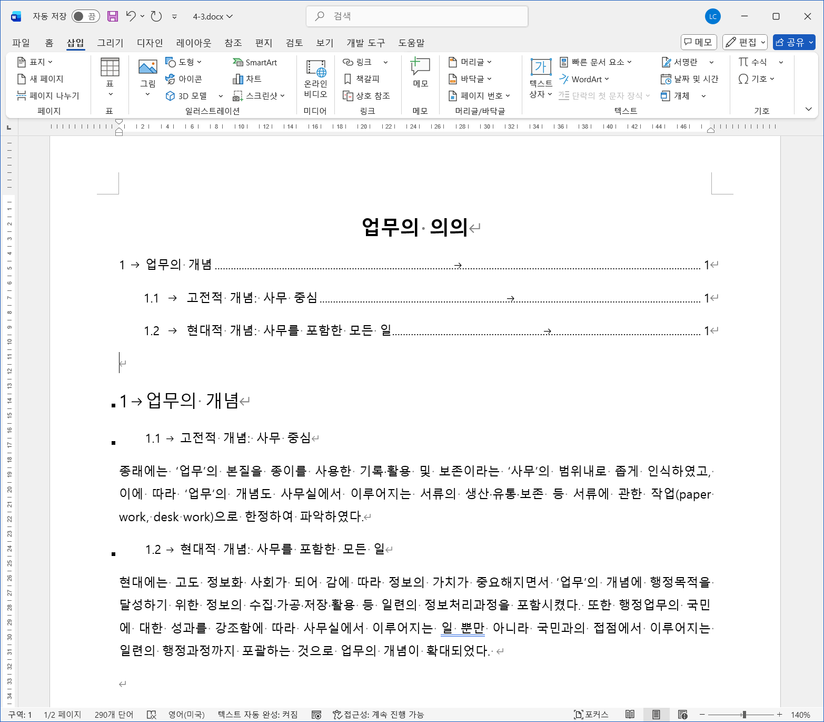Open the 수식 equation dropdown arrow
This screenshot has width=824, height=722.
[x=781, y=62]
